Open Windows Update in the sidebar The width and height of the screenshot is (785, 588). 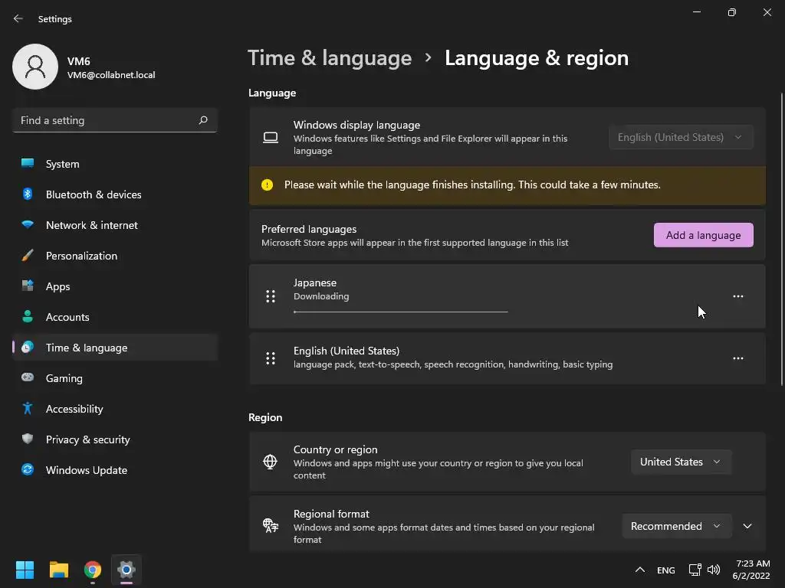(87, 470)
